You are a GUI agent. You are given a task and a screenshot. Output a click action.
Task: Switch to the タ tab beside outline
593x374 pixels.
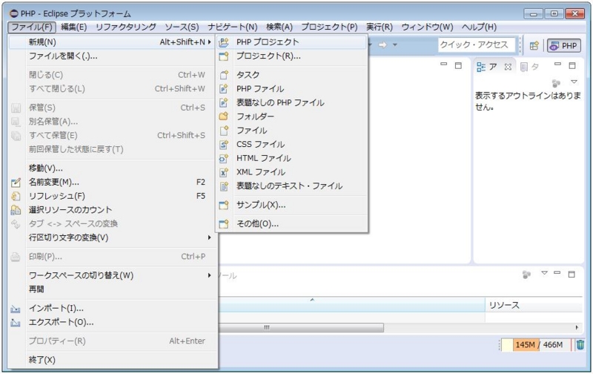pyautogui.click(x=530, y=68)
